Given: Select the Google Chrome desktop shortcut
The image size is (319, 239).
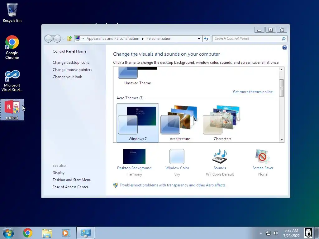Looking at the screenshot, I should 12,48.
